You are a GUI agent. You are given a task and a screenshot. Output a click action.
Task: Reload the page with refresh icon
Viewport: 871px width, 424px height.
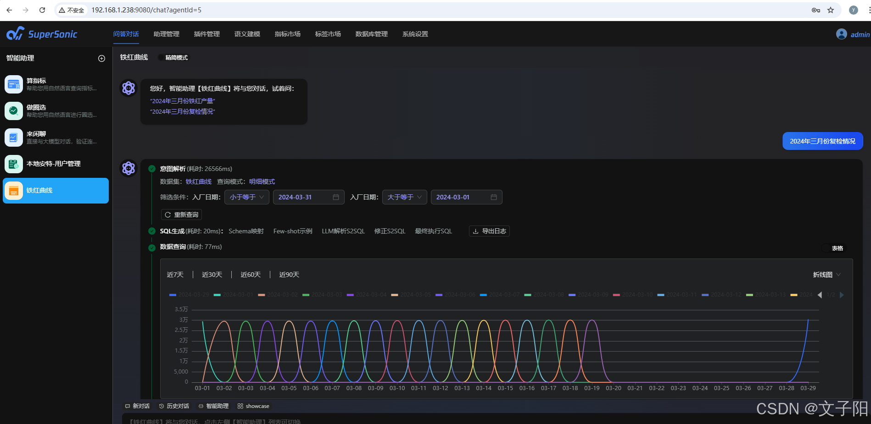pos(42,10)
